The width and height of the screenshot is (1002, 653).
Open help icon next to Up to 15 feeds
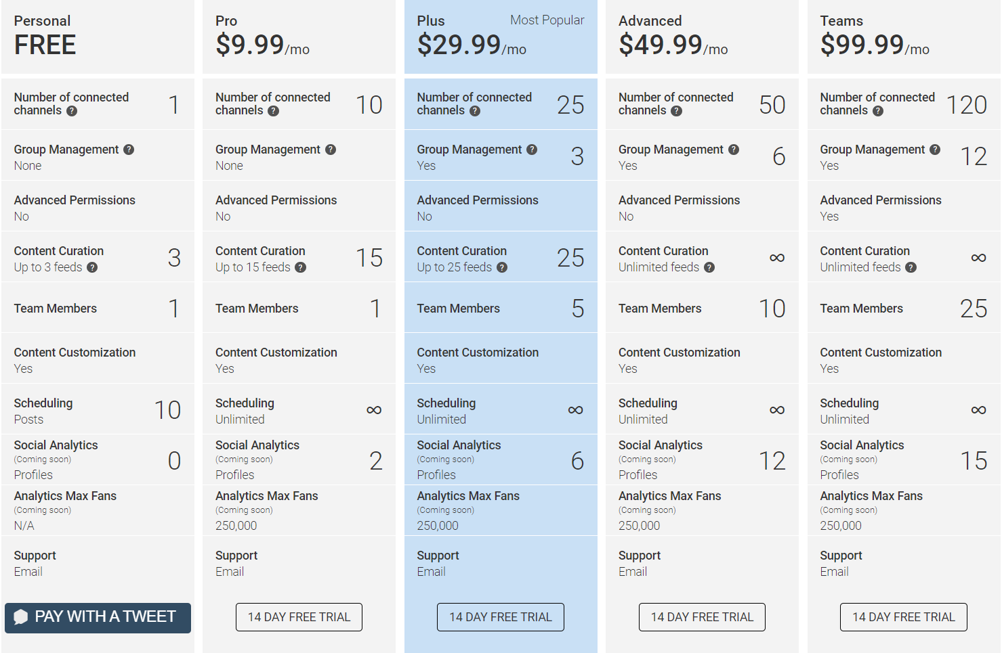point(301,267)
